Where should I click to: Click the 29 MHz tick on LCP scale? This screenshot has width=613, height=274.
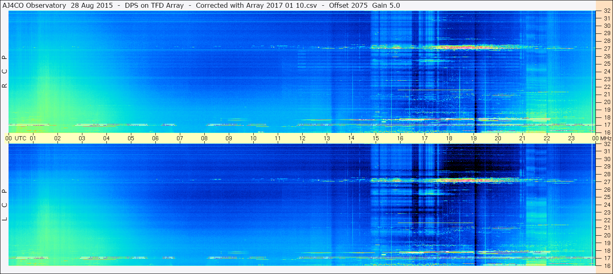[607, 166]
